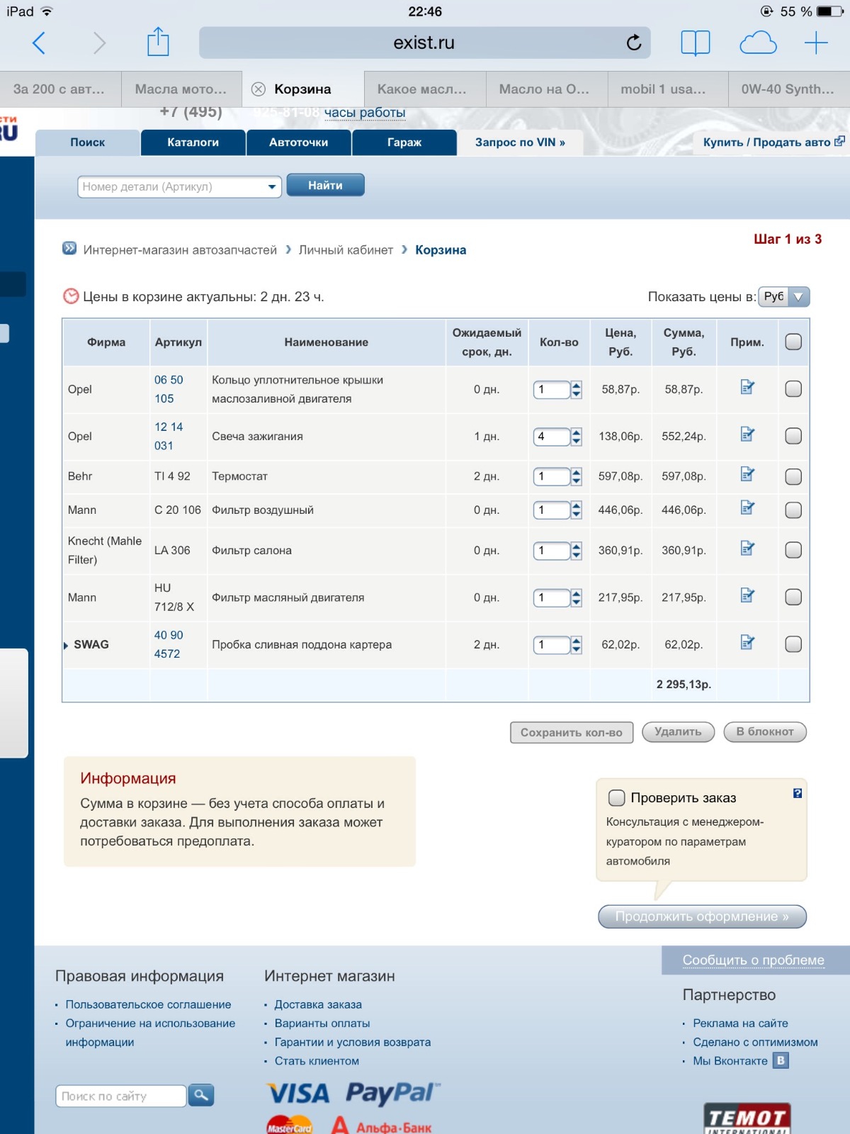The image size is (850, 1134).
Task: Tap the Safari forward arrow
Action: pos(99,43)
